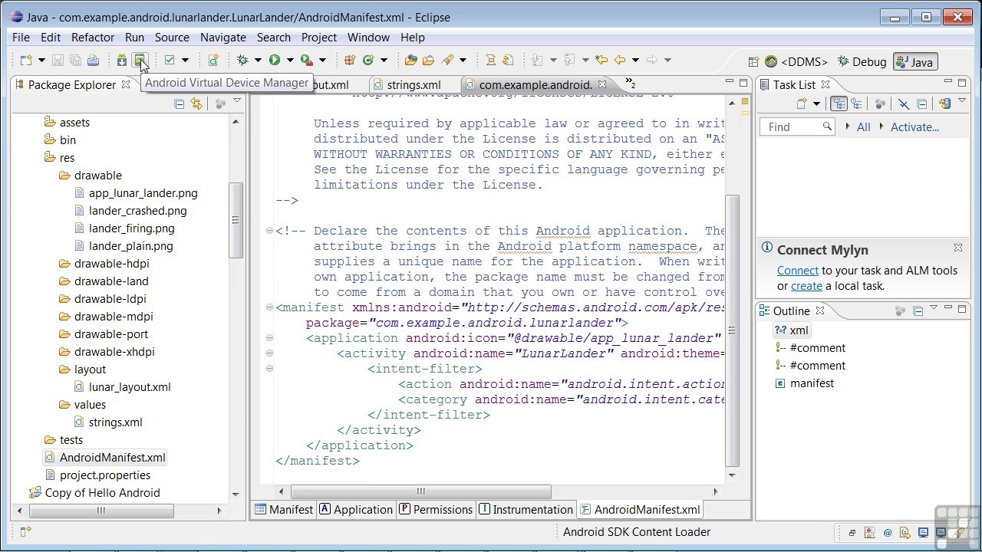Select lander_crashed.png in Package Explorer
This screenshot has width=982, height=552.
coord(138,211)
